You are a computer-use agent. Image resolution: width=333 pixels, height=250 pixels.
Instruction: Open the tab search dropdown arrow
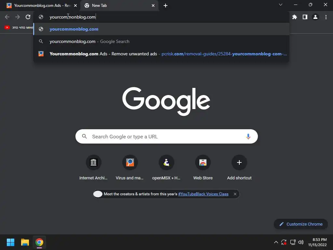tap(281, 5)
